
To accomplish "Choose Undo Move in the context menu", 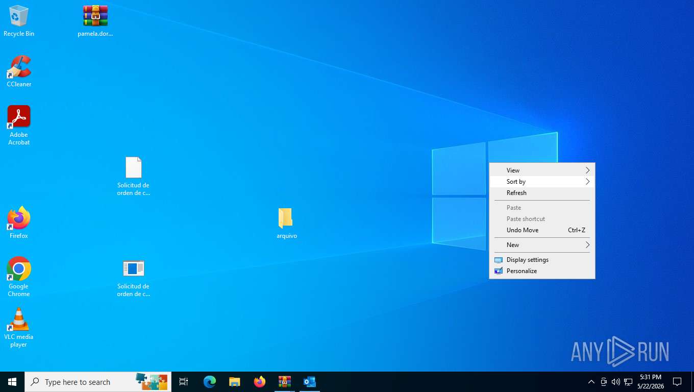I will coord(542,230).
